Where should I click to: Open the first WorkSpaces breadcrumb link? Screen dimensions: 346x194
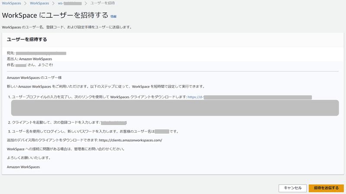click(12, 3)
